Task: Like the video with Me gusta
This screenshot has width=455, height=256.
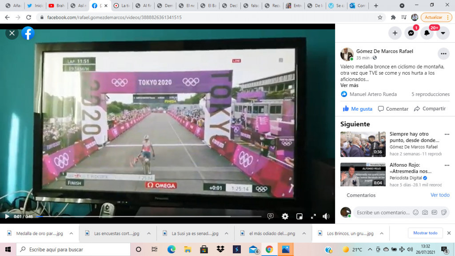Action: 358,109
